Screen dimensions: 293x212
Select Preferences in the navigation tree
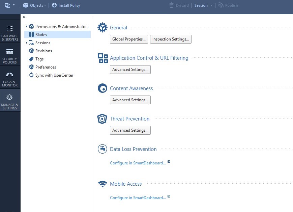pos(46,67)
